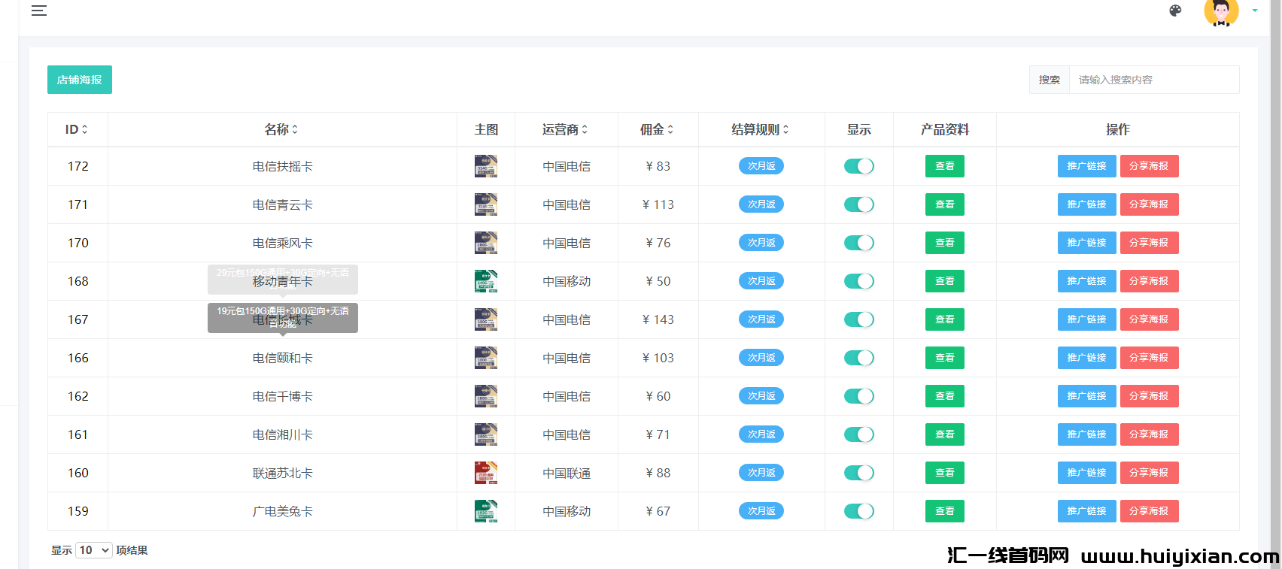Screen dimensions: 1282x569
Task: Open the 广电美兔卡 main image thumbnail
Action: pyautogui.click(x=486, y=511)
